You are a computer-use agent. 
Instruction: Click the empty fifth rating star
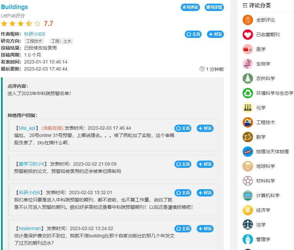pos(37,24)
